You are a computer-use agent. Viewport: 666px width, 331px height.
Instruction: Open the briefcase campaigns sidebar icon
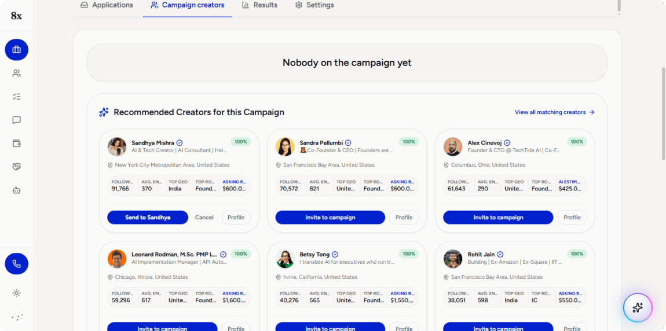pyautogui.click(x=17, y=50)
